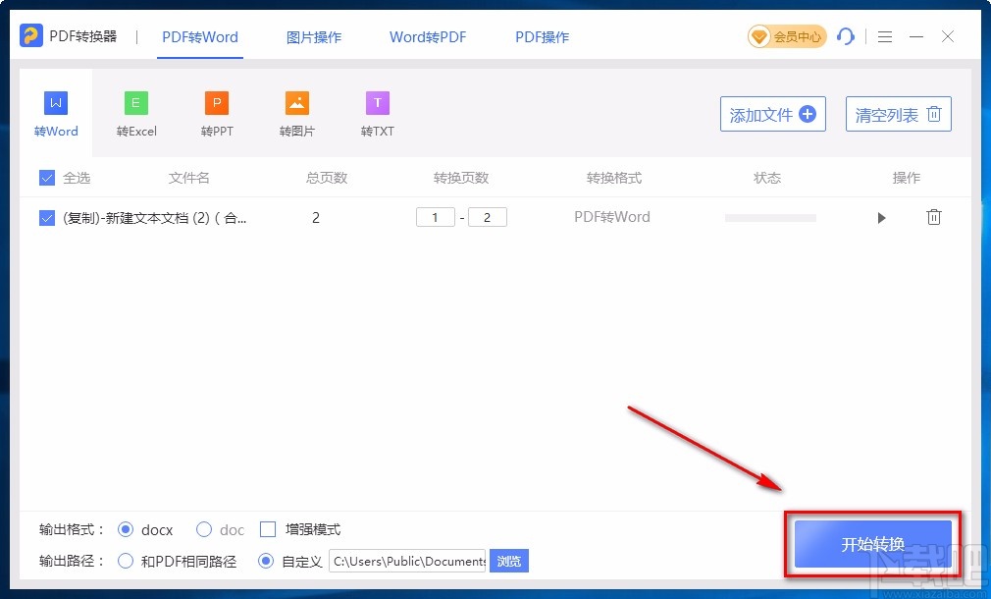
Task: Click the conversion progress bar in the 状态 column
Action: click(x=770, y=217)
